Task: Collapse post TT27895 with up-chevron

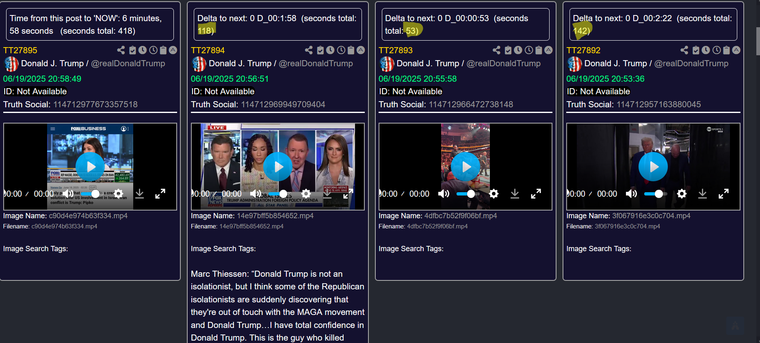Action: pyautogui.click(x=173, y=50)
